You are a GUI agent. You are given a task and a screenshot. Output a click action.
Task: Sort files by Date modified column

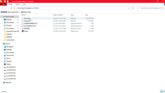tap(58, 15)
